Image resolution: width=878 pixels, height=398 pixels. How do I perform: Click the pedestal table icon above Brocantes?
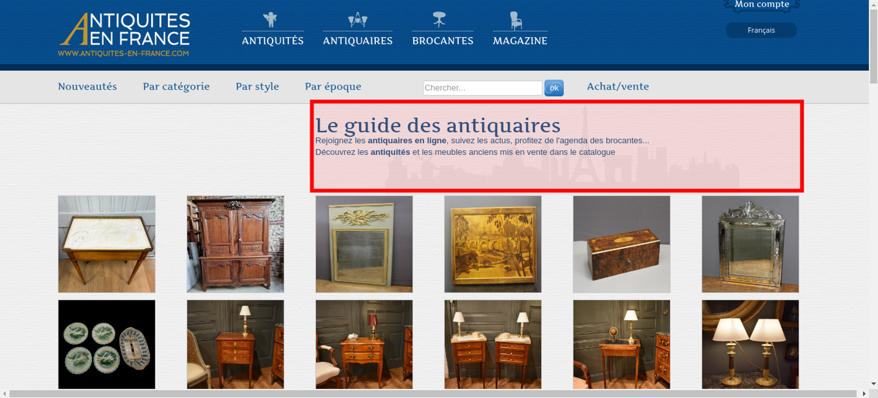click(439, 20)
